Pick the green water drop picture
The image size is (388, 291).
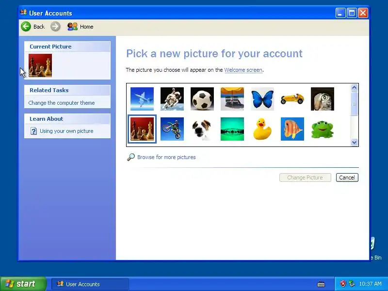coord(232,129)
